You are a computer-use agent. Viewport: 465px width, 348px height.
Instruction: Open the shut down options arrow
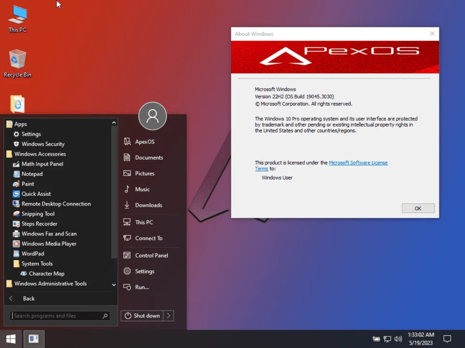click(x=169, y=316)
